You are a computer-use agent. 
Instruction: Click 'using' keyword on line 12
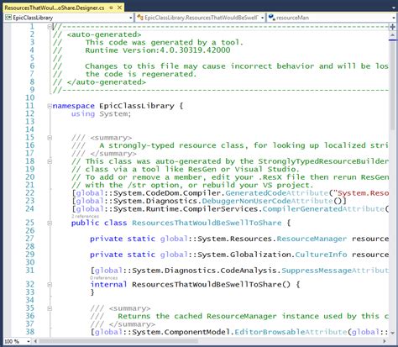(x=83, y=113)
